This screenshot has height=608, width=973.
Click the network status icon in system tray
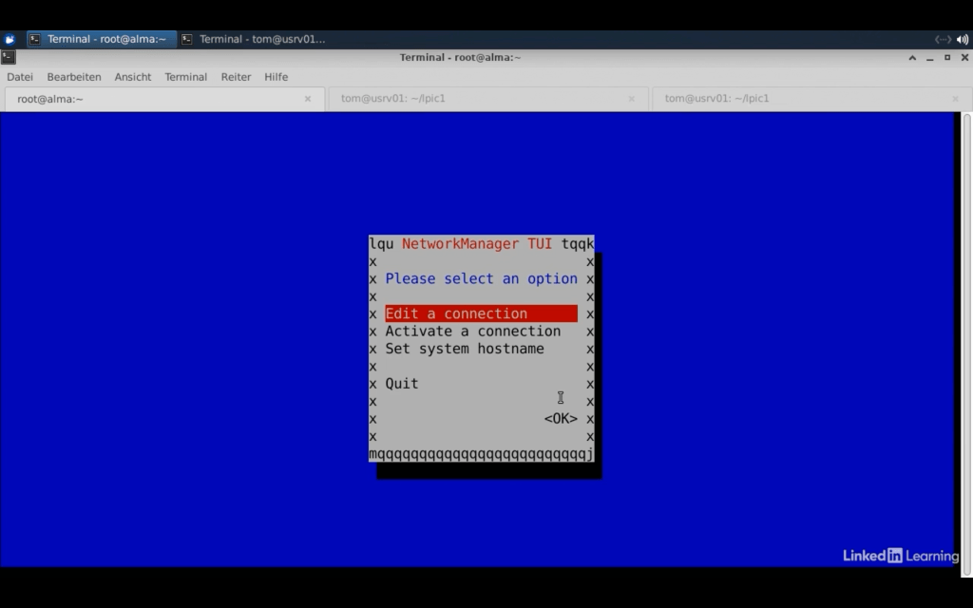pos(943,39)
